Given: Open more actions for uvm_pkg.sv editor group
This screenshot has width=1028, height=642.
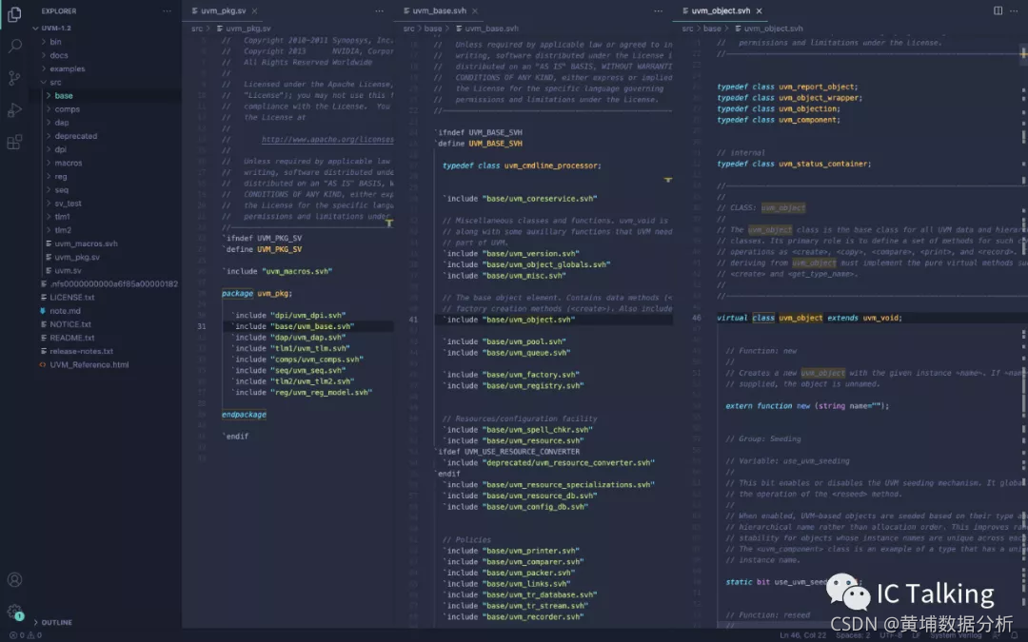Looking at the screenshot, I should tap(379, 10).
